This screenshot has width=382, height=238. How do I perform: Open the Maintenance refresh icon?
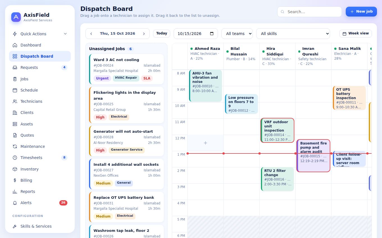[15, 146]
